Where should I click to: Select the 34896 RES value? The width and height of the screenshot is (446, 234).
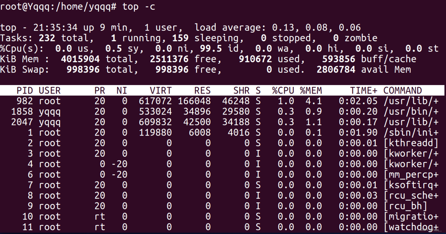coord(197,111)
